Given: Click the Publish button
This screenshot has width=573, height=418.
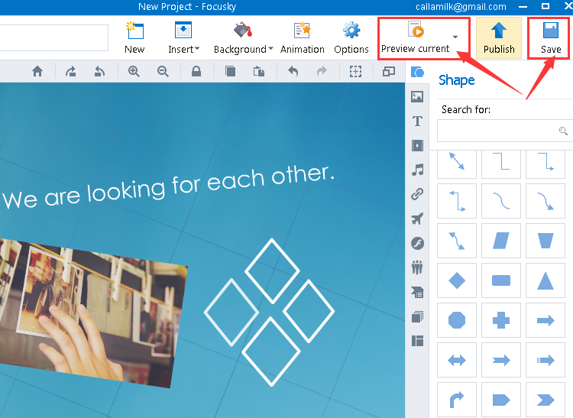Looking at the screenshot, I should click(499, 38).
